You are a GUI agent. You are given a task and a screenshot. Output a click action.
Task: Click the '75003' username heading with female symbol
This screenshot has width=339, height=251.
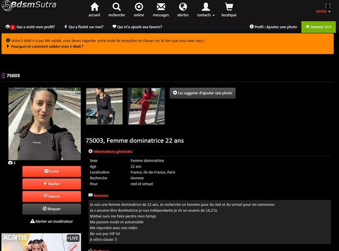point(11,76)
